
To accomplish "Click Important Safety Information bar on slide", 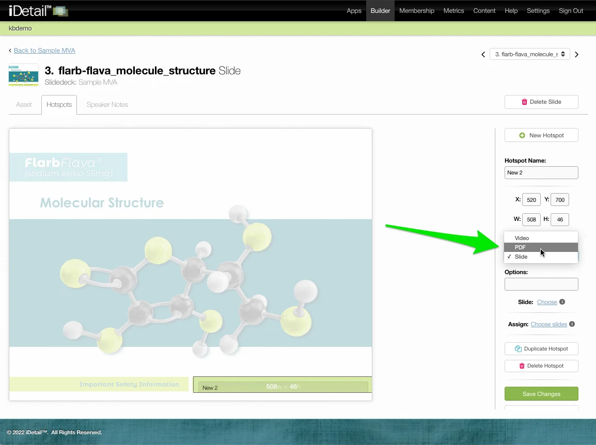I will pos(99,384).
